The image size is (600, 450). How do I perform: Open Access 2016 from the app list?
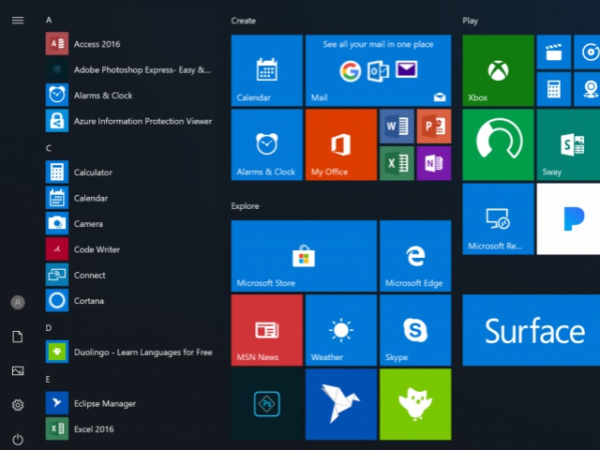coord(97,44)
